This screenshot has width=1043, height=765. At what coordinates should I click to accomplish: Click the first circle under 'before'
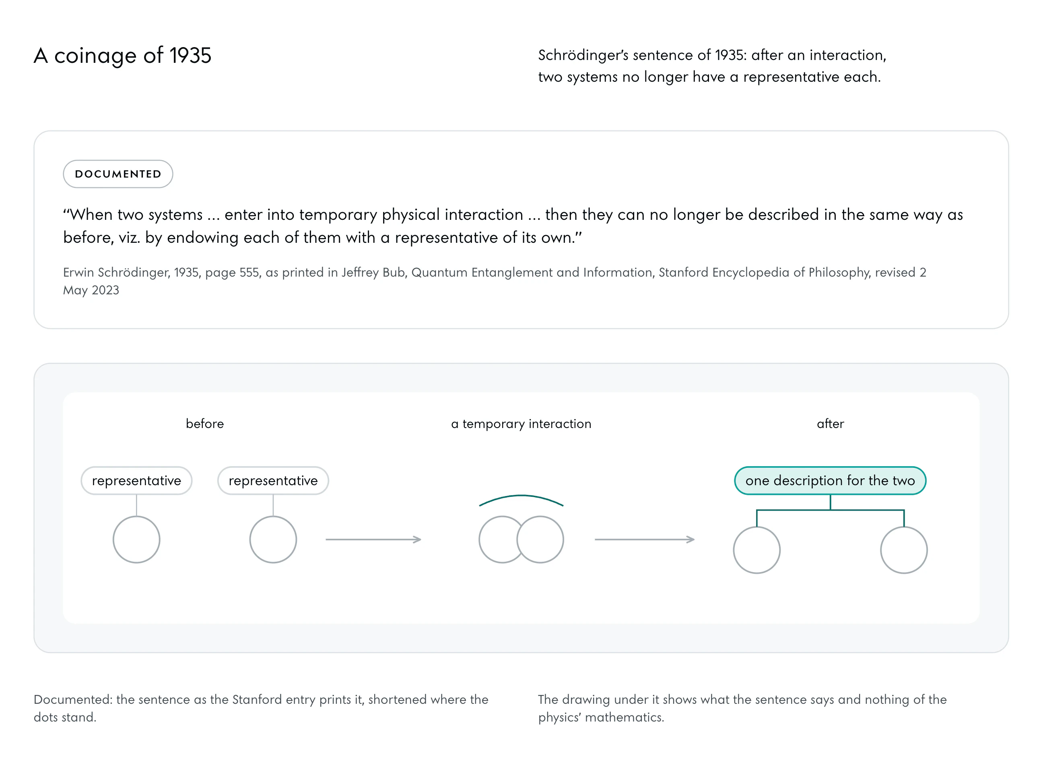coord(136,540)
